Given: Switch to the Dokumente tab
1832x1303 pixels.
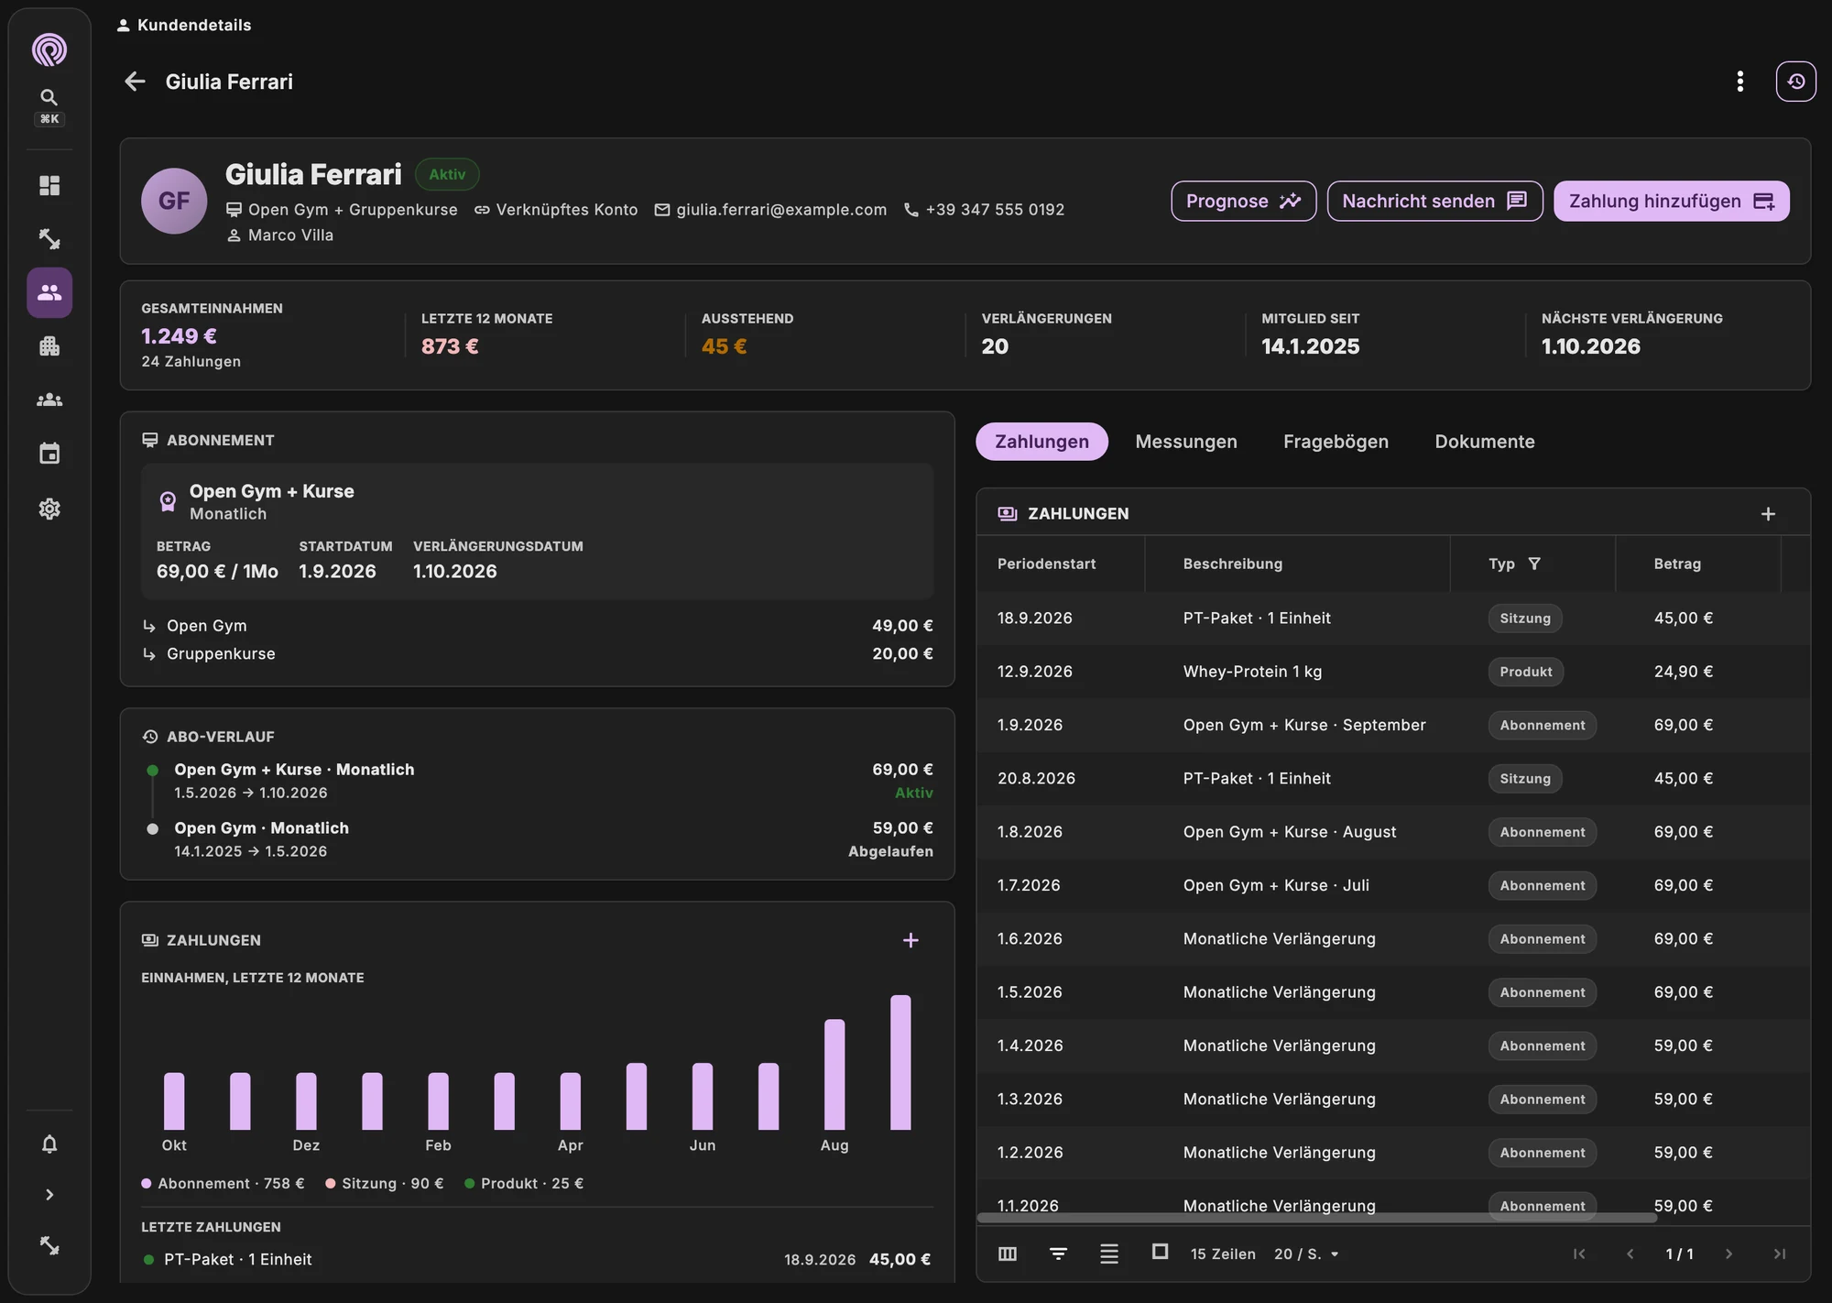Looking at the screenshot, I should (x=1485, y=442).
